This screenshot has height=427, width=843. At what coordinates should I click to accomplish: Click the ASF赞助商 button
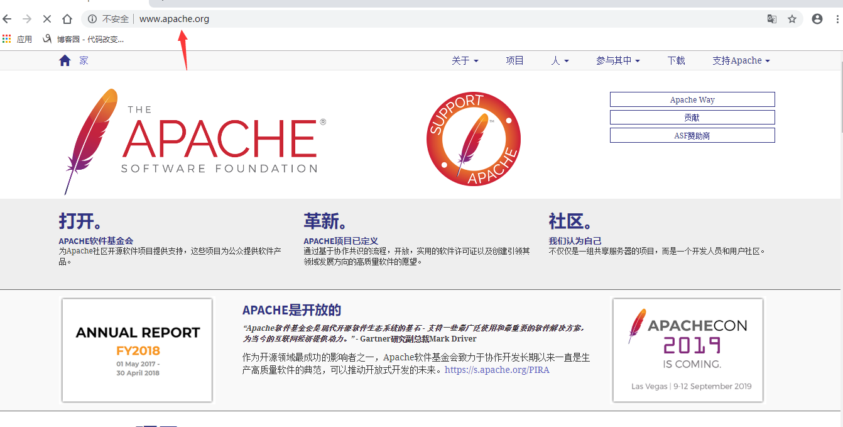coord(692,135)
